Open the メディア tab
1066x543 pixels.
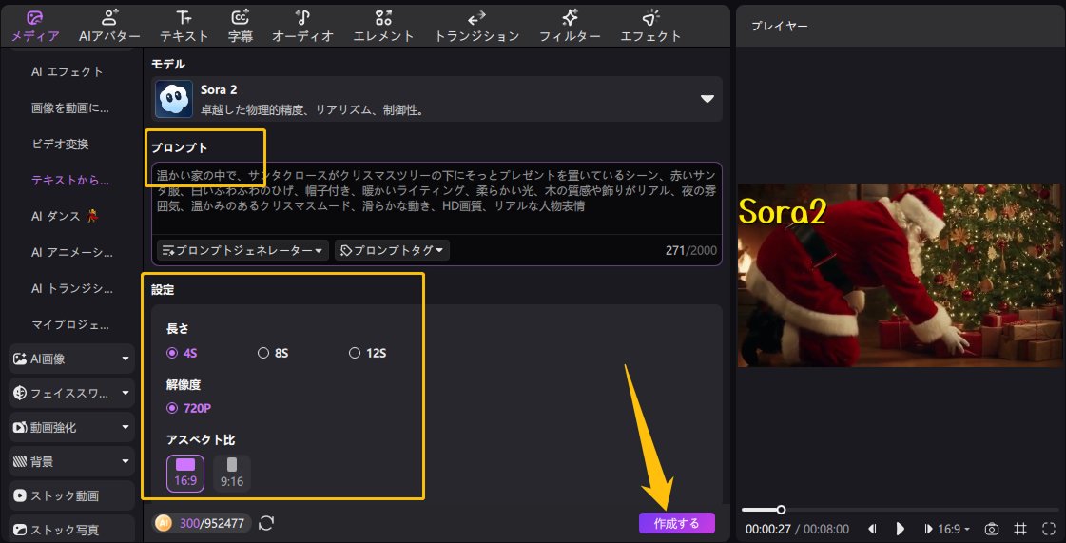point(36,27)
